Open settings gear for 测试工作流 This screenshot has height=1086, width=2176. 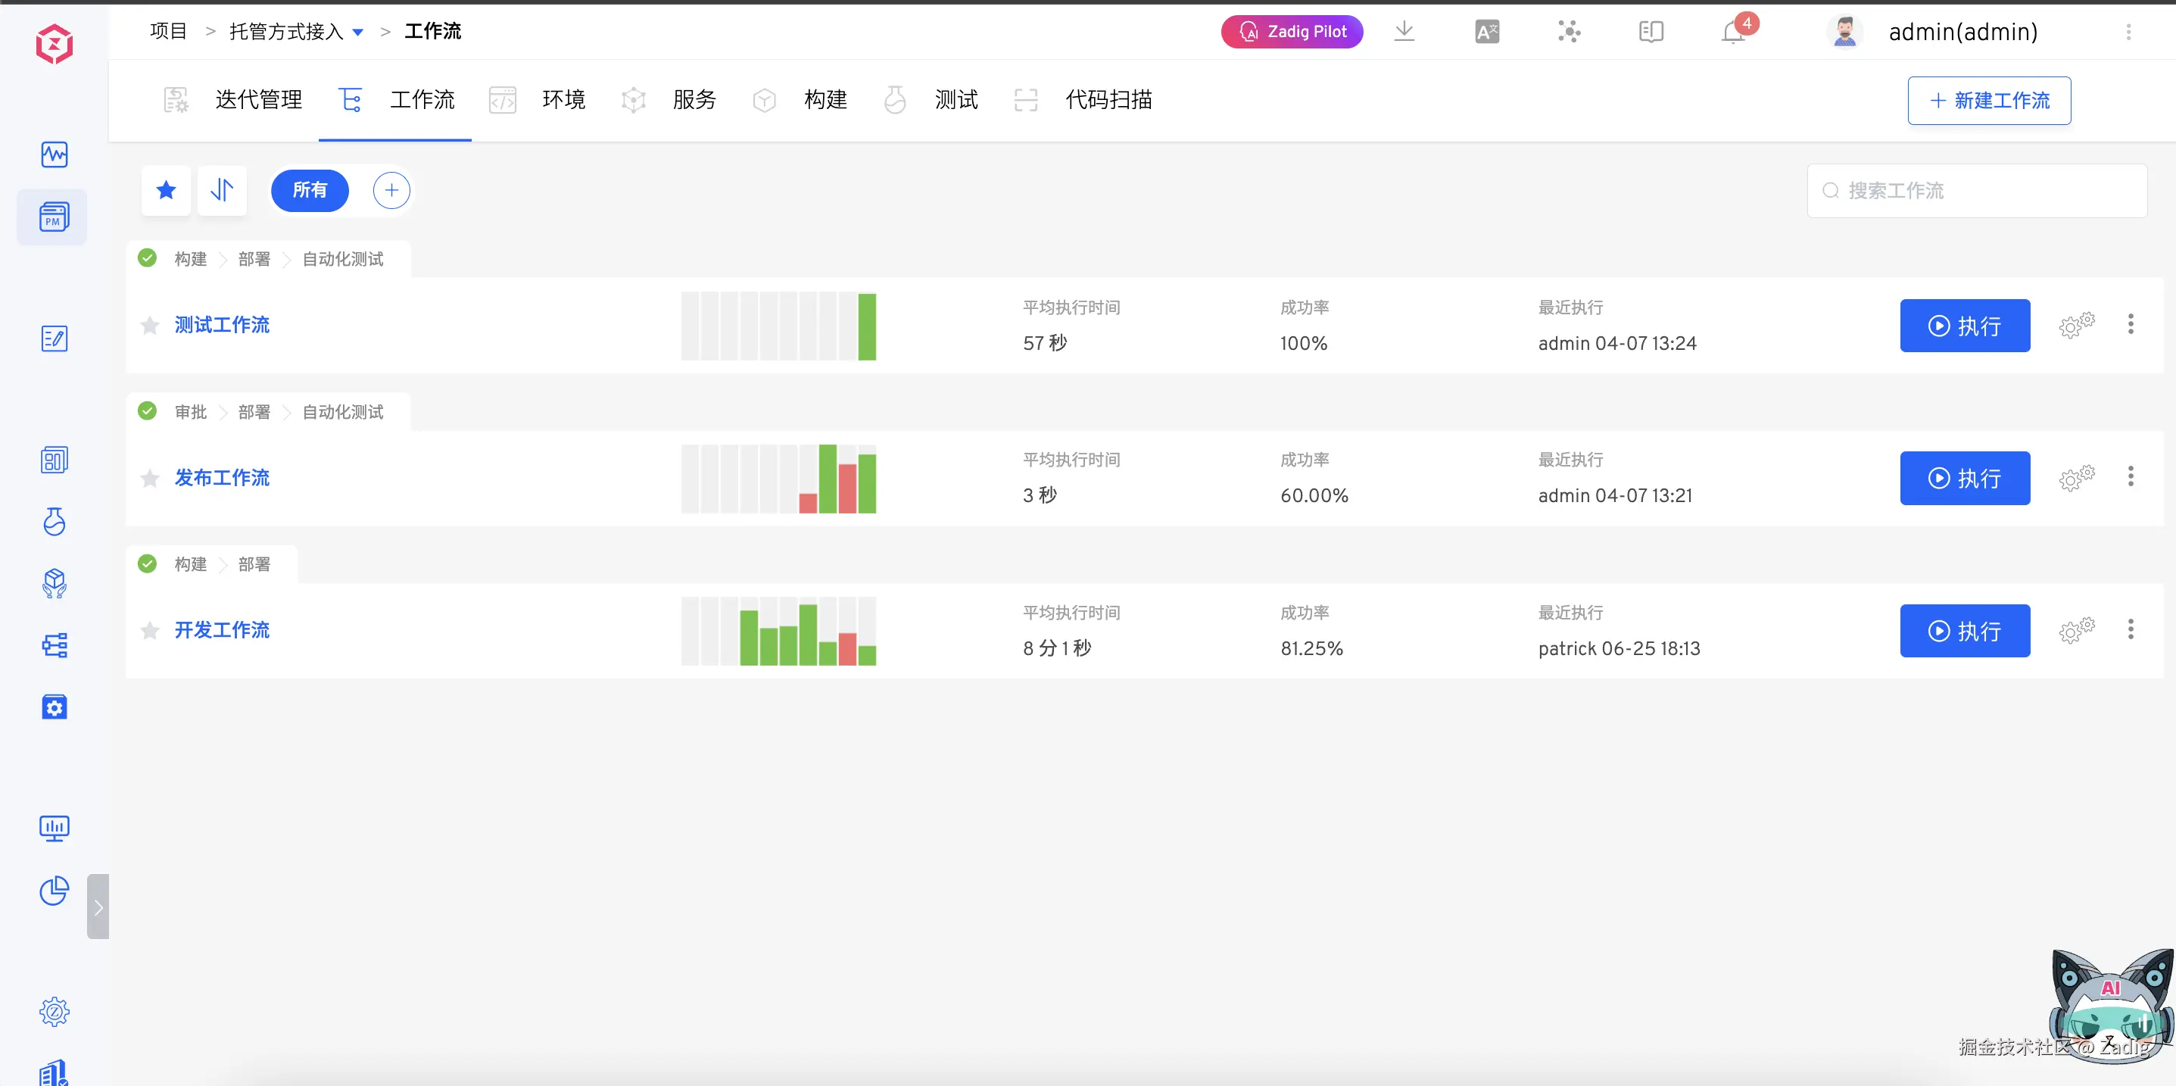pos(2076,326)
